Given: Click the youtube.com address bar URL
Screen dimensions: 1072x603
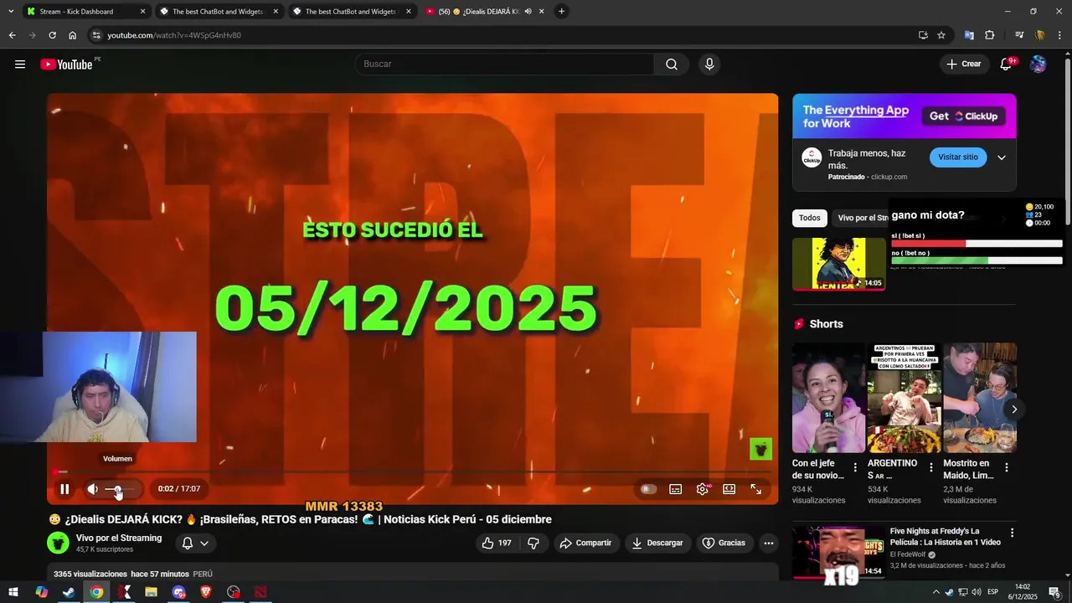Looking at the screenshot, I should pyautogui.click(x=174, y=35).
